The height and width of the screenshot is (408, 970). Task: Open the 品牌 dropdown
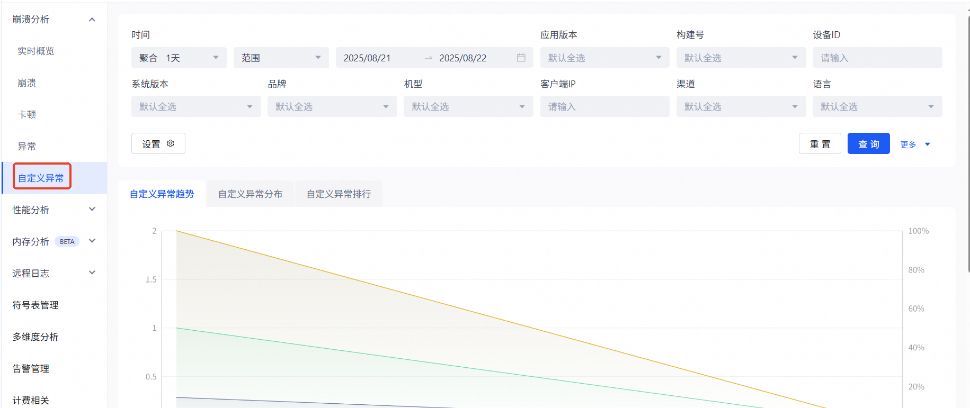(x=332, y=106)
